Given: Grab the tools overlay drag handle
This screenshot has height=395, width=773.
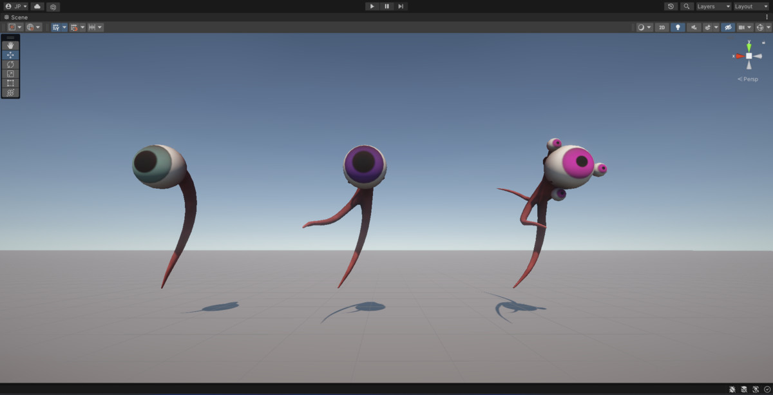Looking at the screenshot, I should [10, 38].
